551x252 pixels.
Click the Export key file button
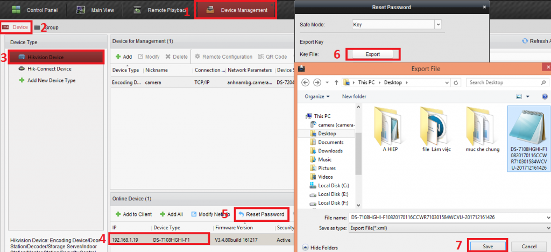pos(372,54)
